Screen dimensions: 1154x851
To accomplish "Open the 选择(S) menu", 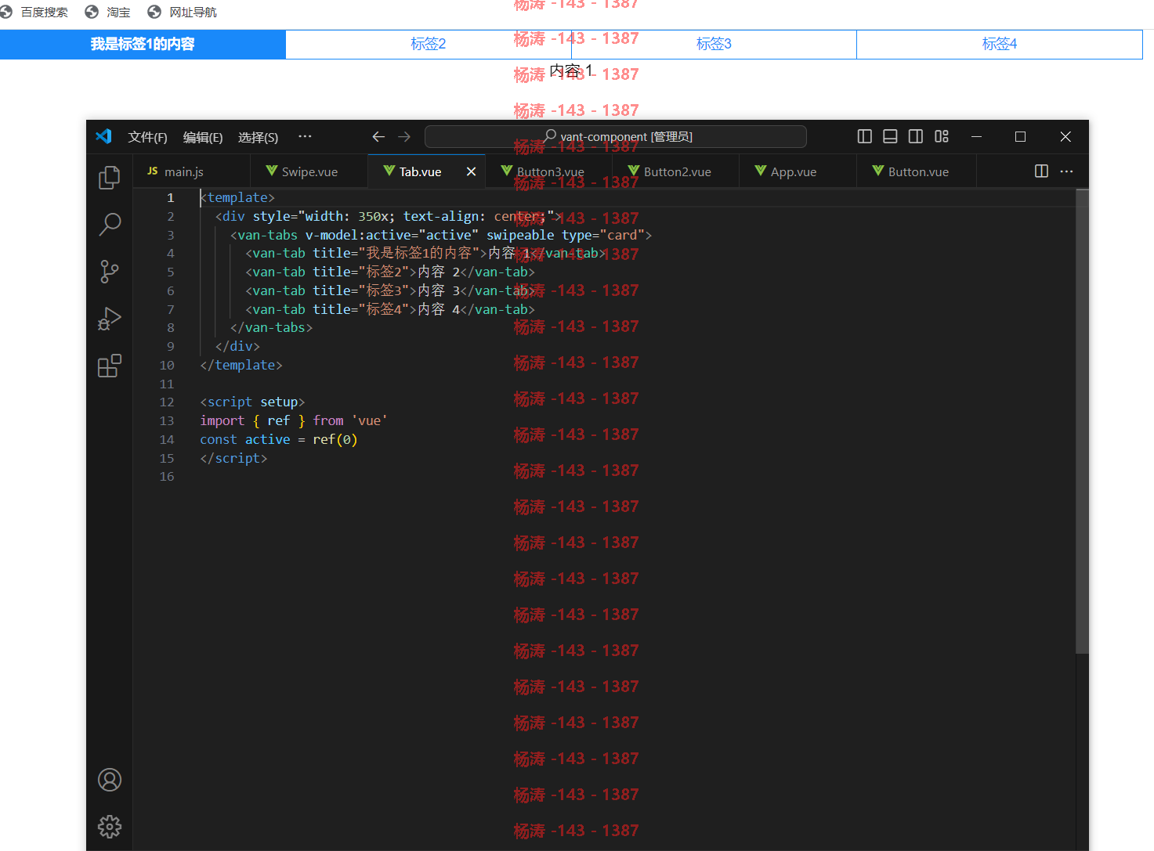I will [x=258, y=137].
